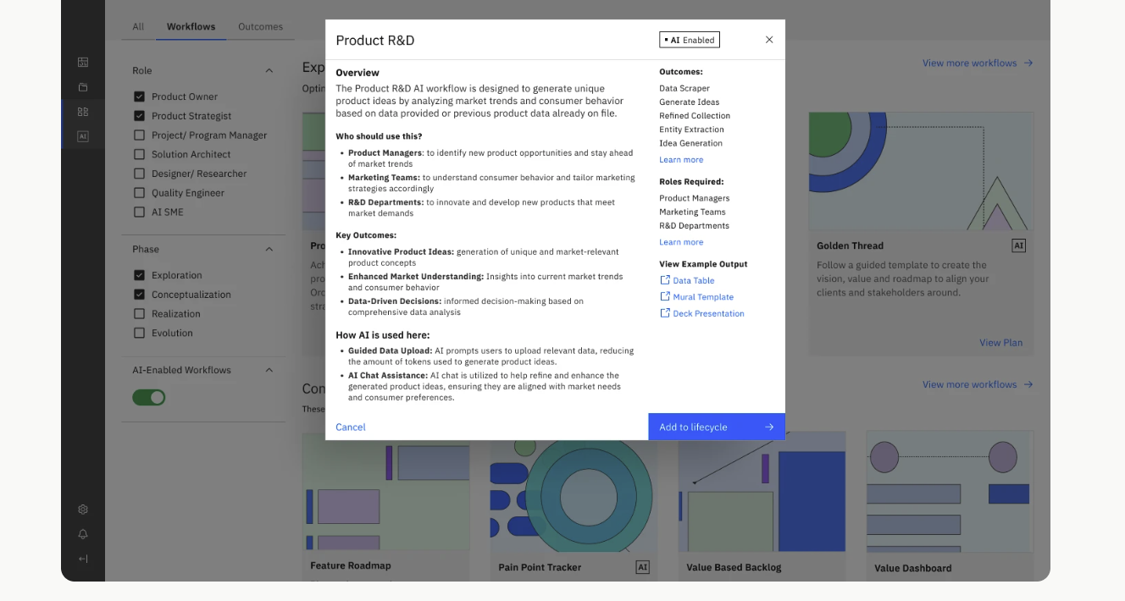Open the settings gear at the sidebar bottom
The image size is (1125, 601).
pos(82,509)
